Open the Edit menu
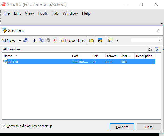 coord(17,13)
